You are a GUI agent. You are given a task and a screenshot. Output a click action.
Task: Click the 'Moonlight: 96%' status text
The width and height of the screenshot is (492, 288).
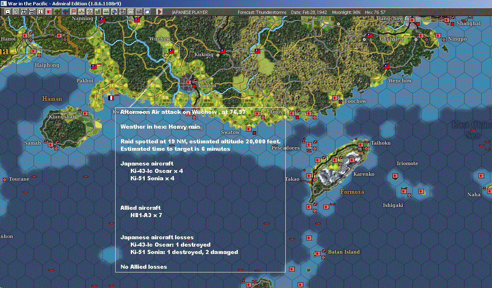coord(346,12)
